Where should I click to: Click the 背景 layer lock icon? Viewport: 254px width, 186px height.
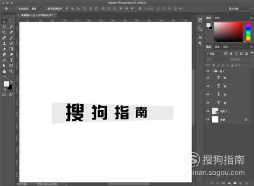pyautogui.click(x=246, y=120)
